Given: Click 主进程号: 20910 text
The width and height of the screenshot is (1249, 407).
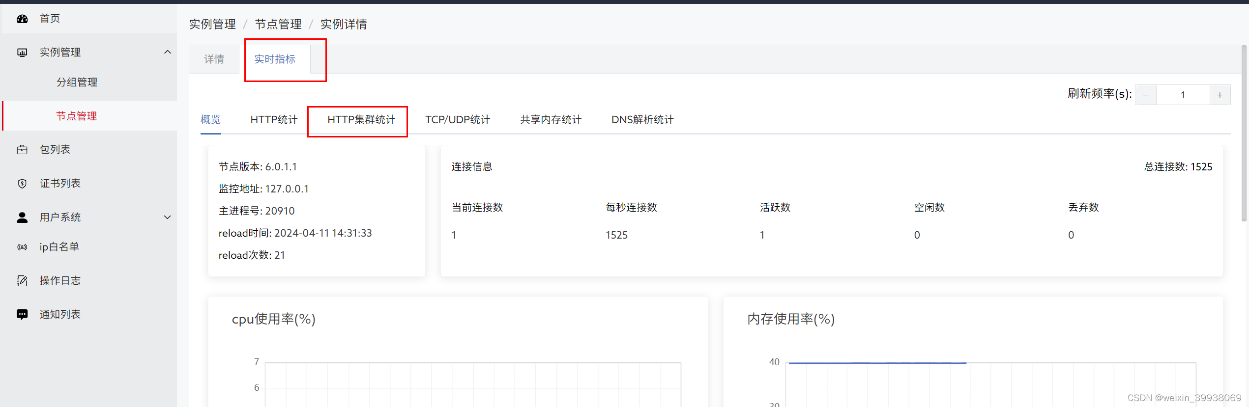Looking at the screenshot, I should (x=257, y=211).
